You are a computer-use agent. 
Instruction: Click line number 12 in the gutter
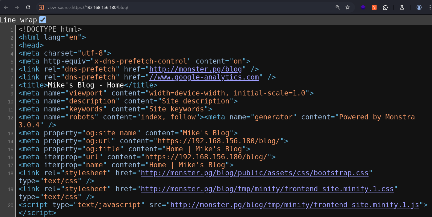(x=11, y=118)
